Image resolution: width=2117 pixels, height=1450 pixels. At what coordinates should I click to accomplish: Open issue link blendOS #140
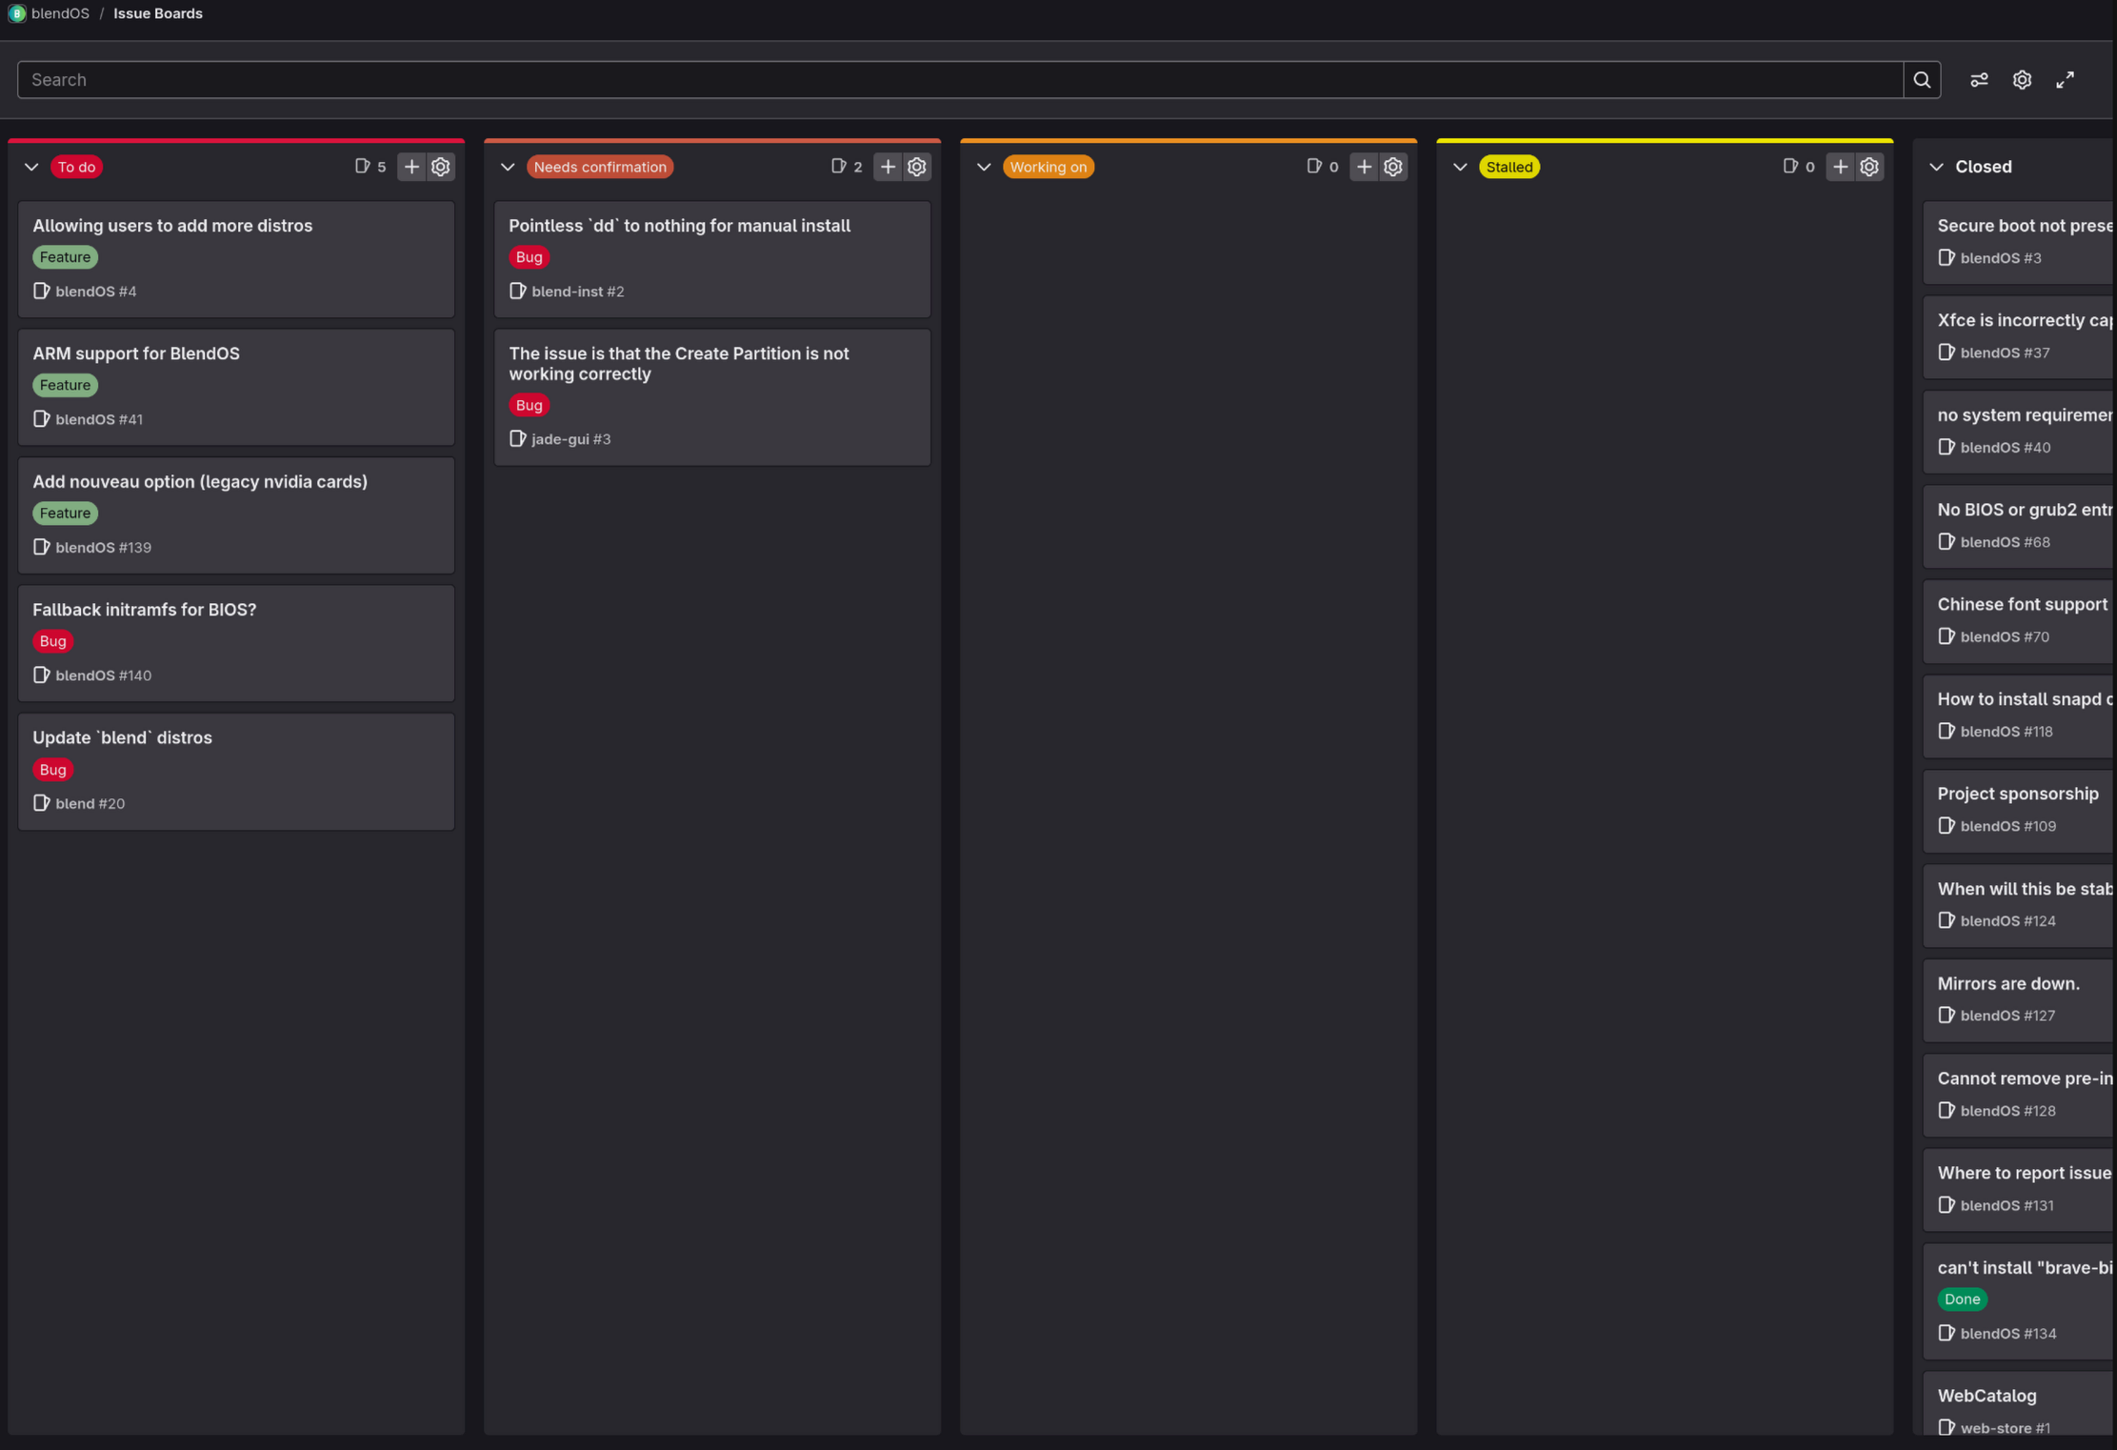click(103, 675)
